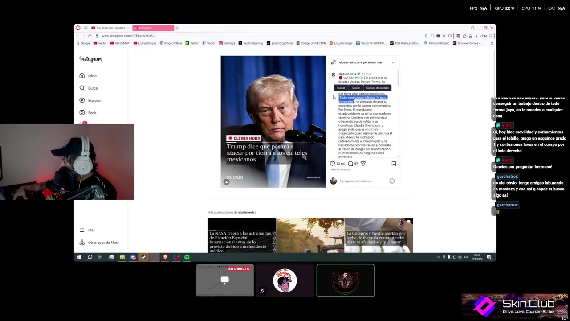Open downloads icon in browser toolbar

[476, 36]
